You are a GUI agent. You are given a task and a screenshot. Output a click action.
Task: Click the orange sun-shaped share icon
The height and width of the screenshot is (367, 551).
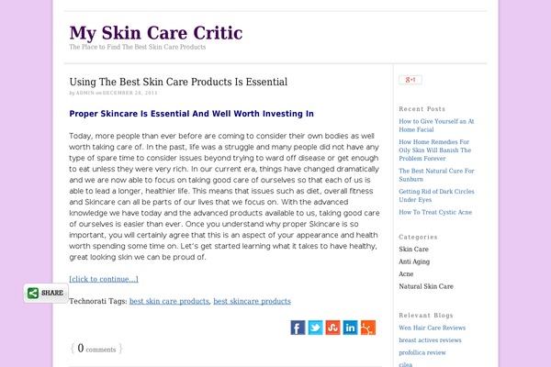point(368,328)
